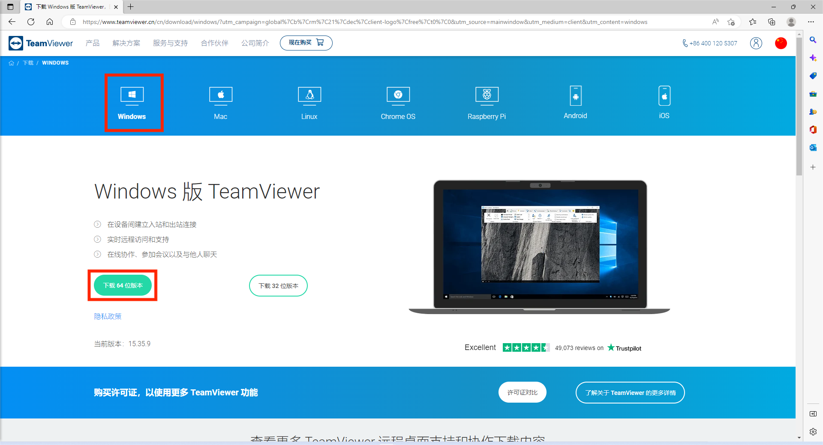Viewport: 823px width, 445px height.
Task: Open the browser profile avatar
Action: [791, 22]
